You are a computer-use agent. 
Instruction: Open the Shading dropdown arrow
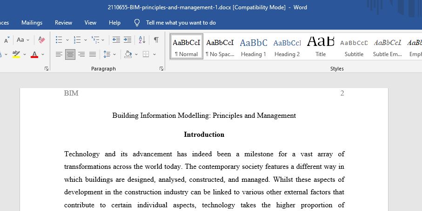[136, 54]
